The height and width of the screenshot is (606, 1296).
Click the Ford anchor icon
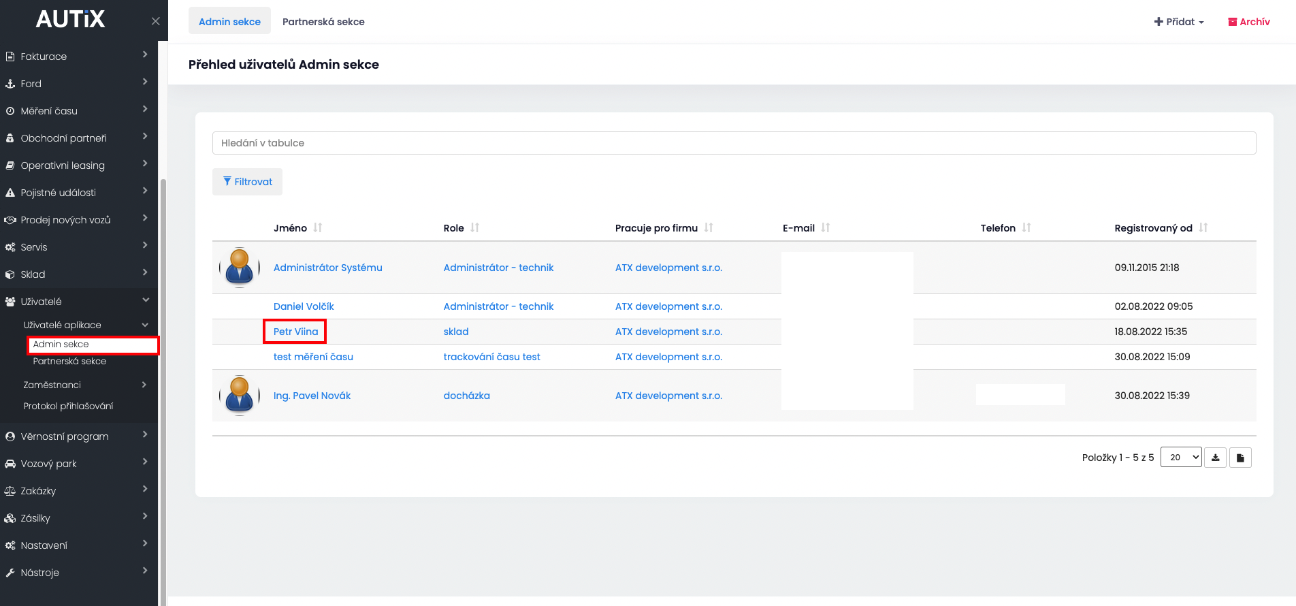(10, 84)
